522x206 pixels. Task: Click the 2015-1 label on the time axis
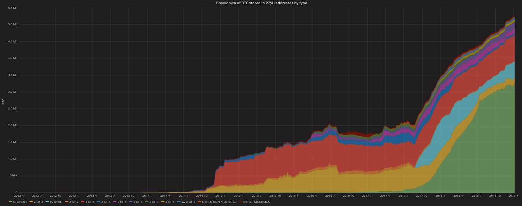pyautogui.click(x=220, y=195)
